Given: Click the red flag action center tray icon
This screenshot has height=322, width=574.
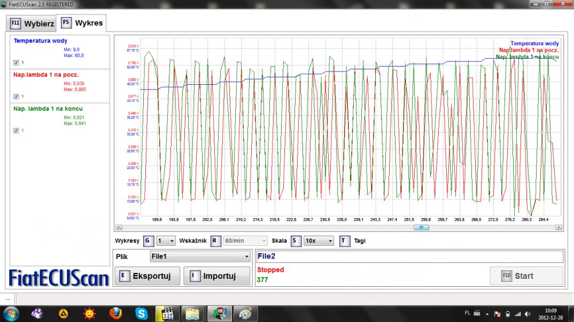Looking at the screenshot, I should click(498, 314).
